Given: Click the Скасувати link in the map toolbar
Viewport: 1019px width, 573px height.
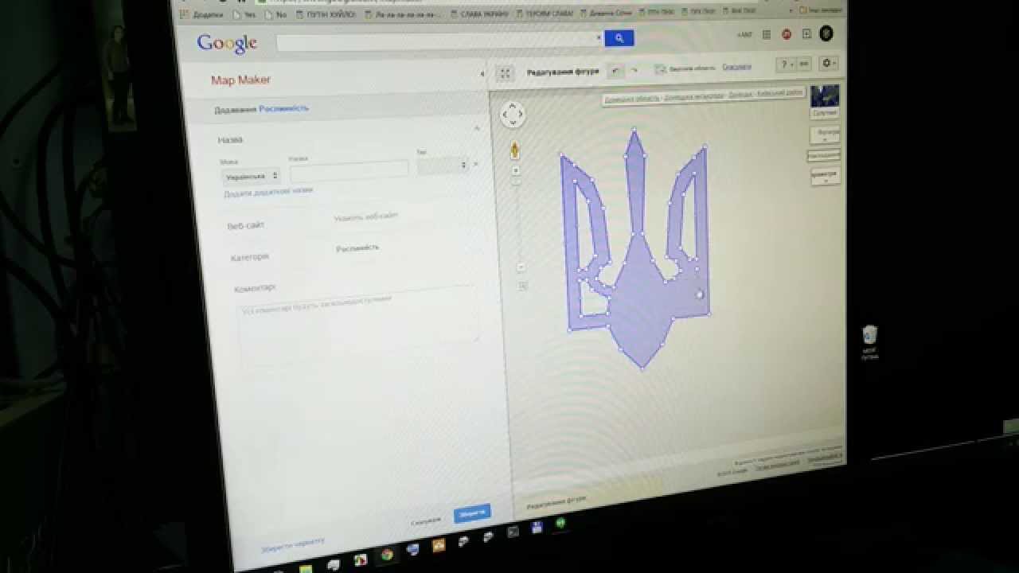Looking at the screenshot, I should click(x=736, y=67).
